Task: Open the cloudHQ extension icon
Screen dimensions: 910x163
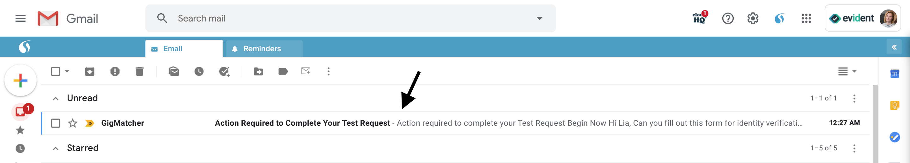Action: [700, 18]
